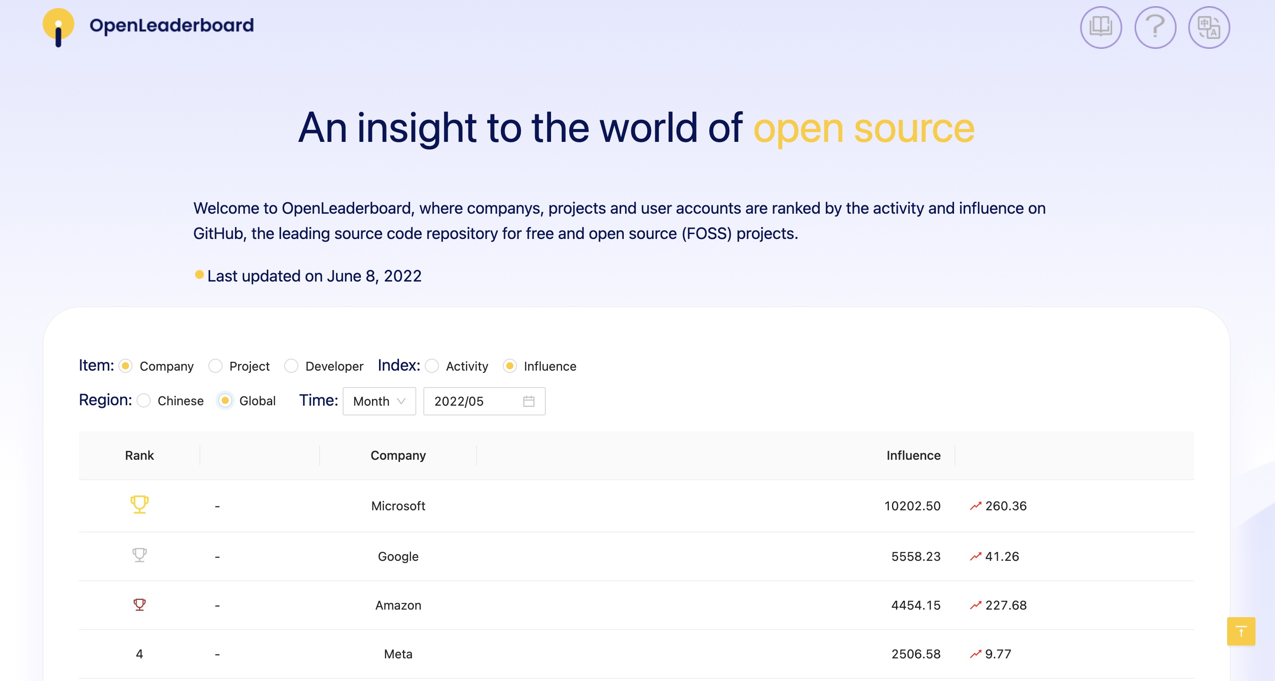Open the Month time period dropdown
1275x681 pixels.
point(379,401)
